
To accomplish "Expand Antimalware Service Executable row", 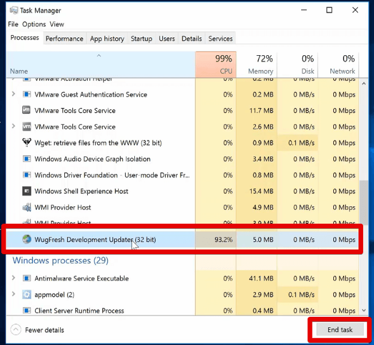I will pos(14,278).
